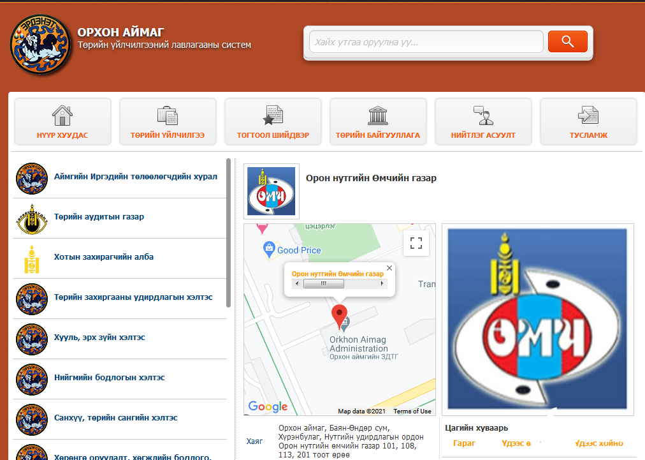The width and height of the screenshot is (645, 460).
Task: Open the ТОГТООЛ ШИЙДВЭР menu
Action: 273,121
